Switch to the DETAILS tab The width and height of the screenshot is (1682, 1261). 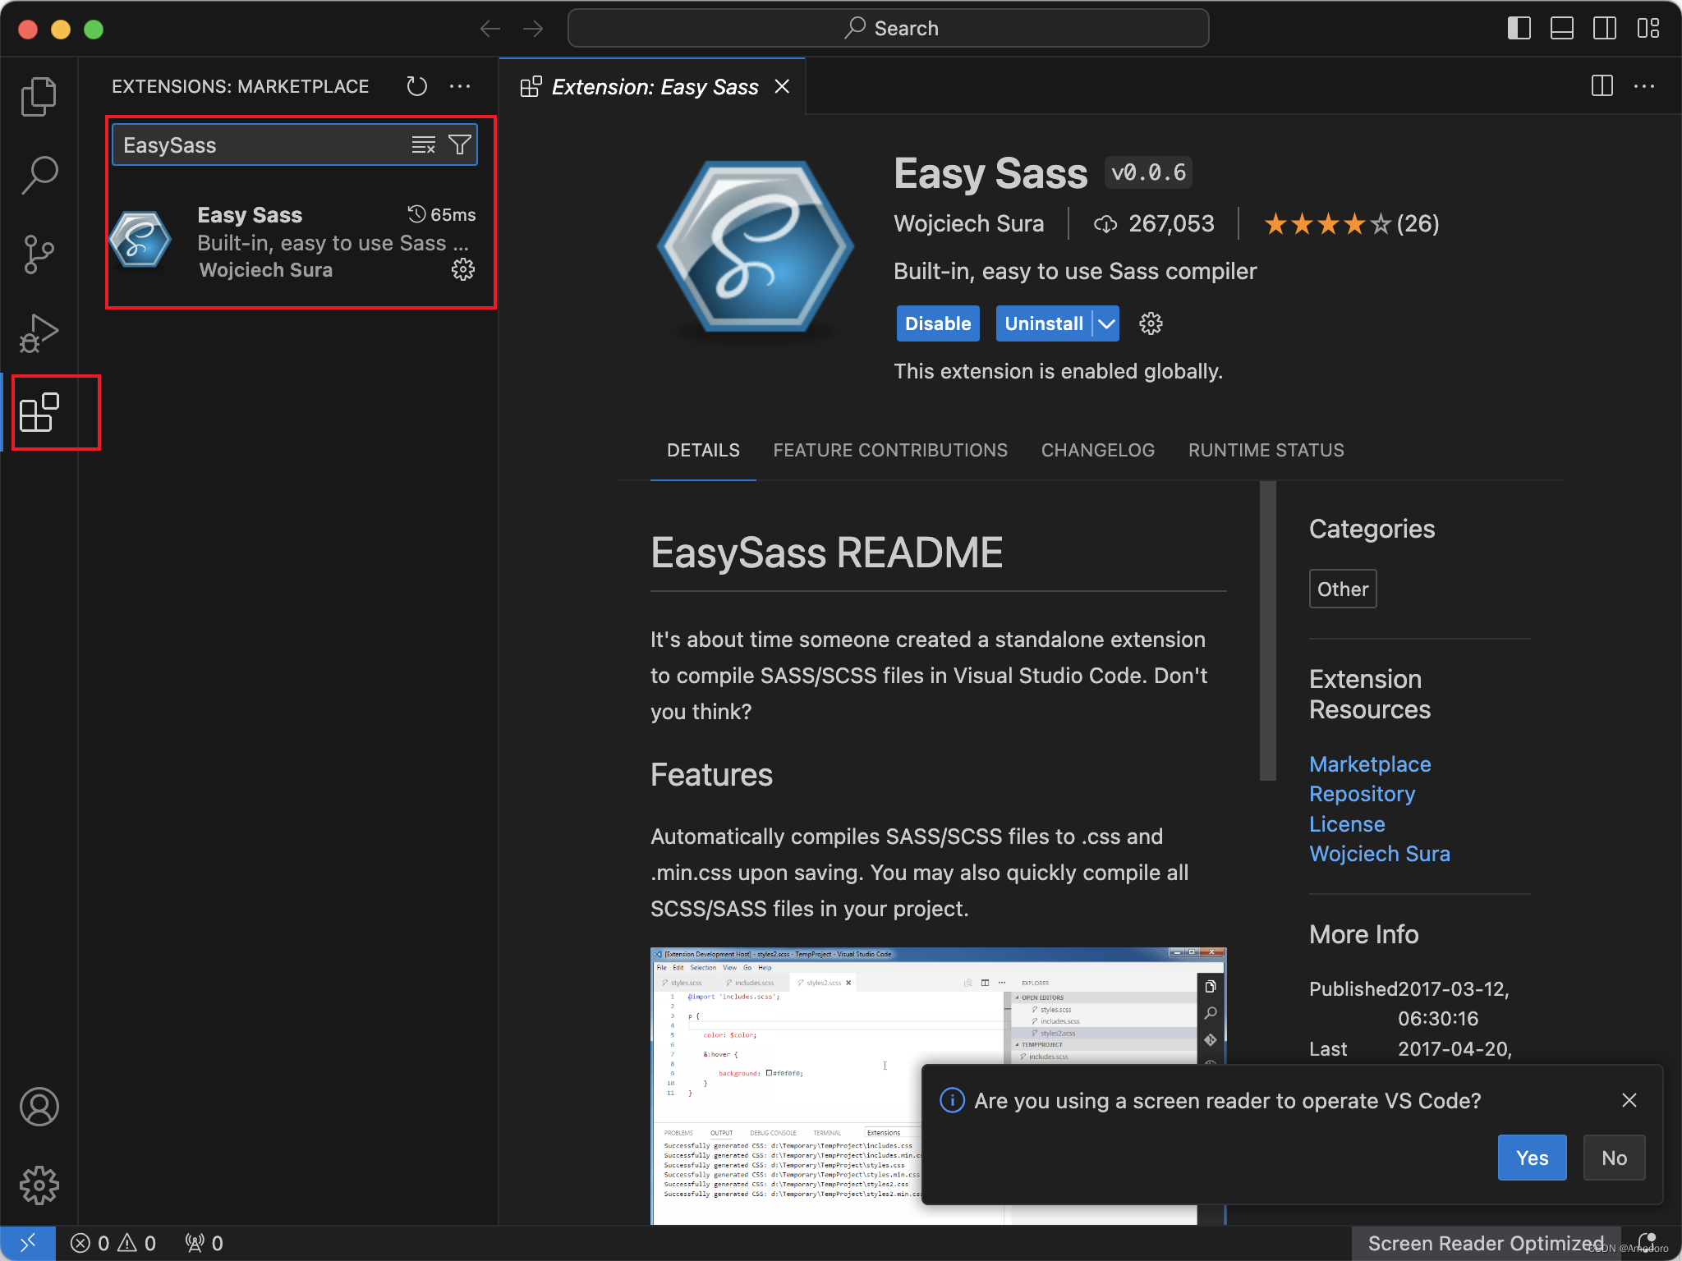pyautogui.click(x=703, y=450)
